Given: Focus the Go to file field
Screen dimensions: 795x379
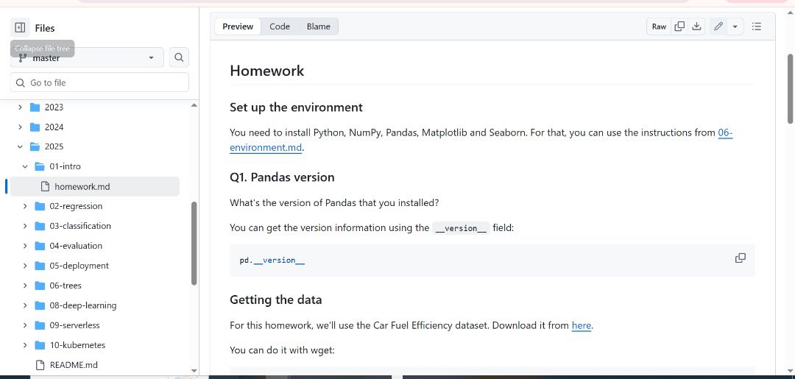Looking at the screenshot, I should click(x=99, y=82).
